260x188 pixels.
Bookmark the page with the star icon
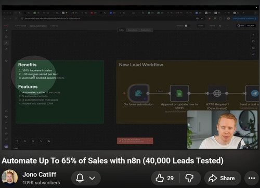[202, 18]
